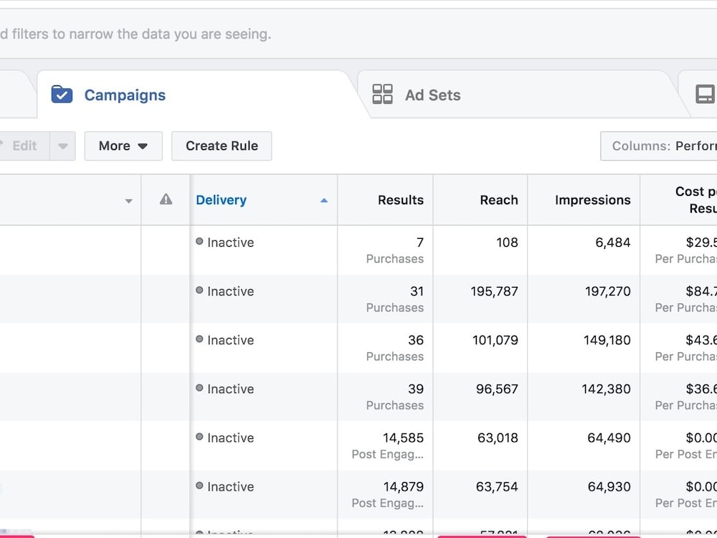717x538 pixels.
Task: Click the Ad Sets grid icon
Action: tap(382, 94)
